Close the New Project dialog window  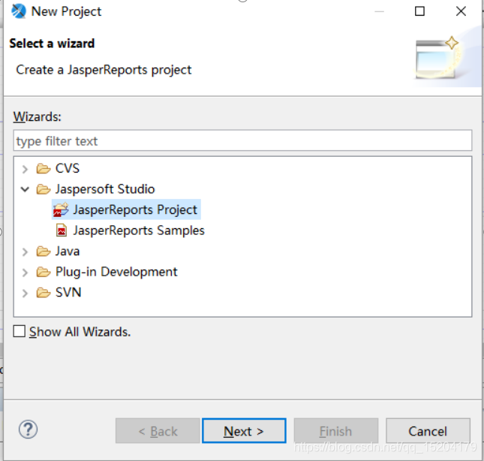[x=461, y=11]
